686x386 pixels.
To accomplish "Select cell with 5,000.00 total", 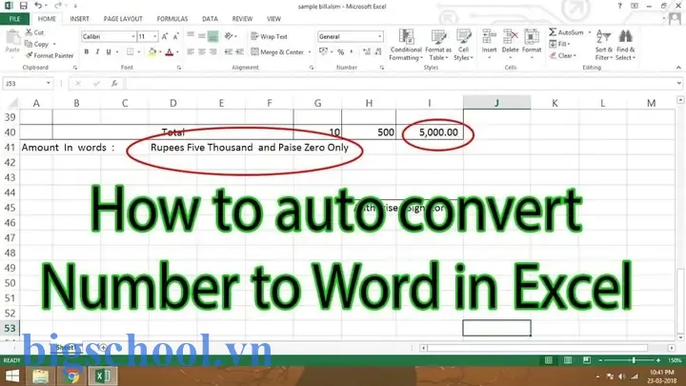I will click(x=430, y=132).
